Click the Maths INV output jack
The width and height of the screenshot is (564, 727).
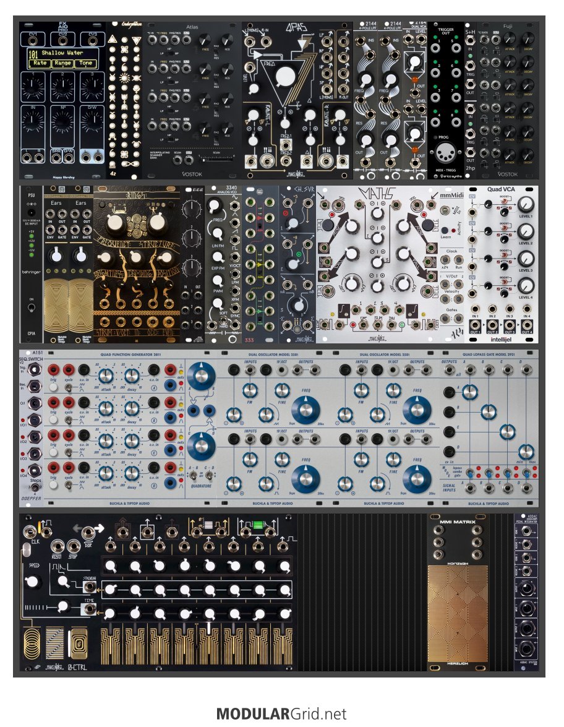[x=391, y=325]
